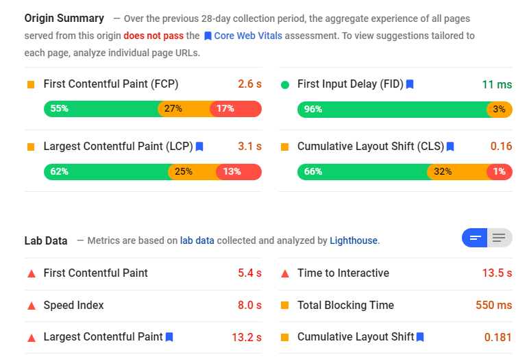Click bookmark icon next to Largest Contentful Paint (LCP)

199,146
